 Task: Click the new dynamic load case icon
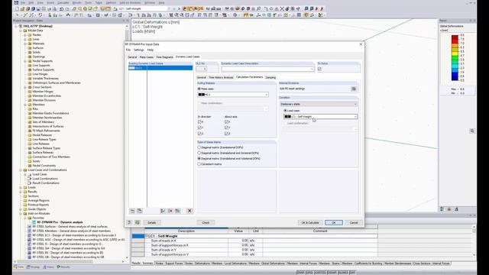tap(132, 211)
